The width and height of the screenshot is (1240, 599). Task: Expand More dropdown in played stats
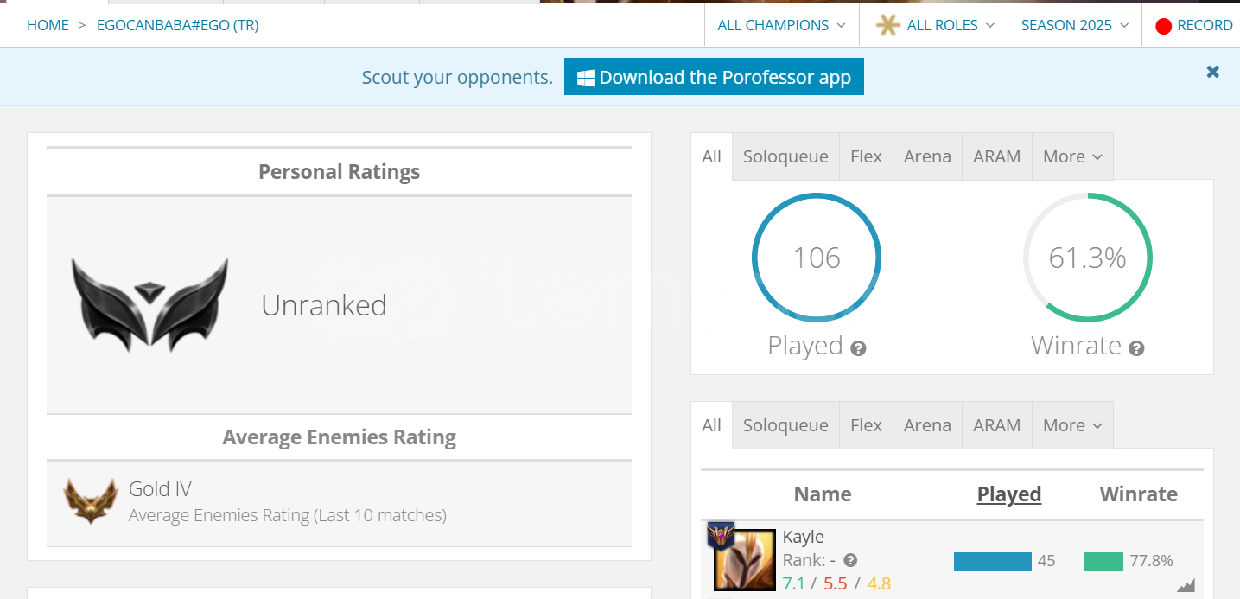point(1072,156)
